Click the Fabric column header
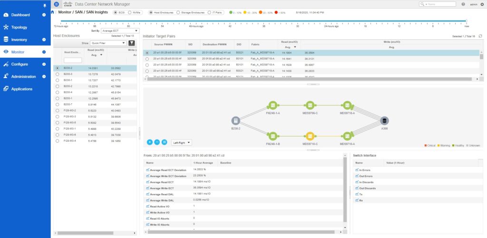487x238 pixels. tap(255, 45)
